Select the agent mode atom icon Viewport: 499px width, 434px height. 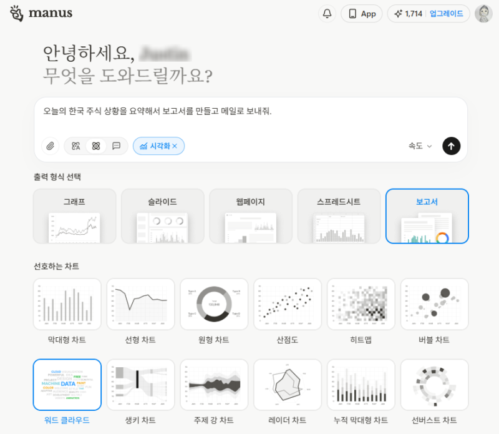coord(96,146)
